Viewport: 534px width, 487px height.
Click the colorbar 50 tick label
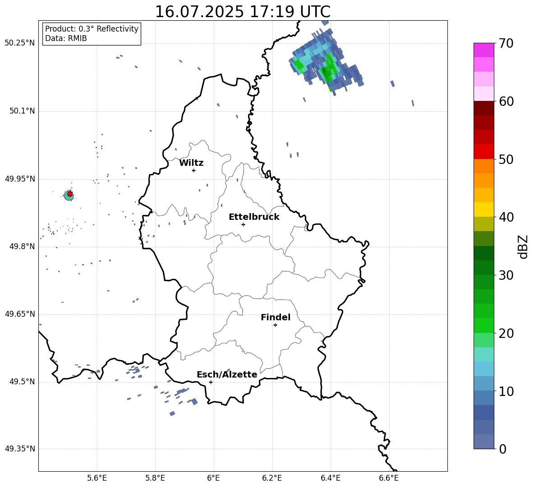point(506,159)
